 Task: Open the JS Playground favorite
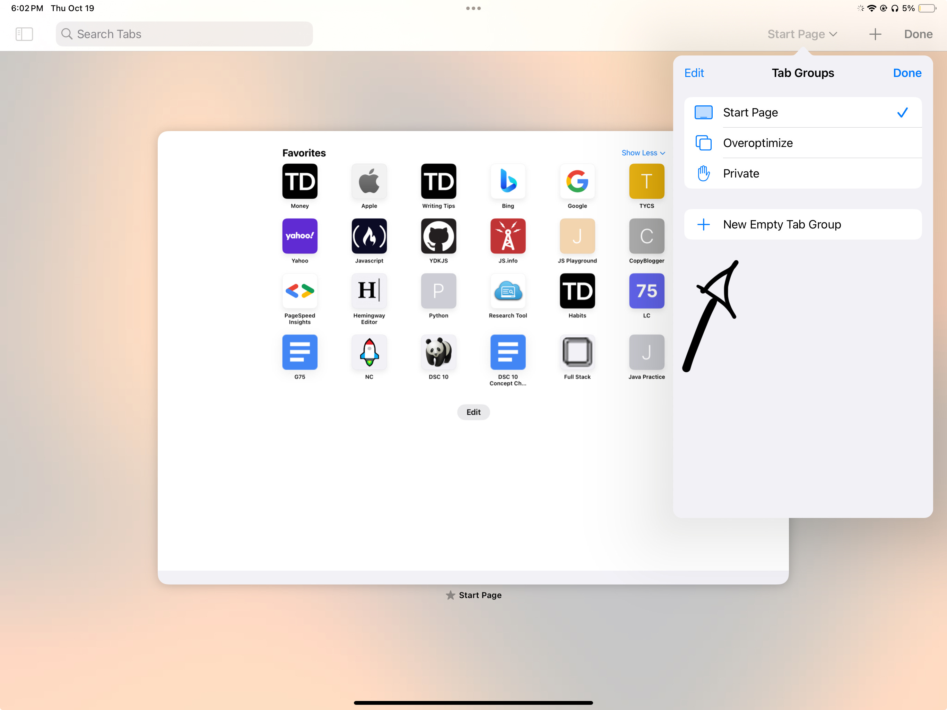pyautogui.click(x=577, y=236)
